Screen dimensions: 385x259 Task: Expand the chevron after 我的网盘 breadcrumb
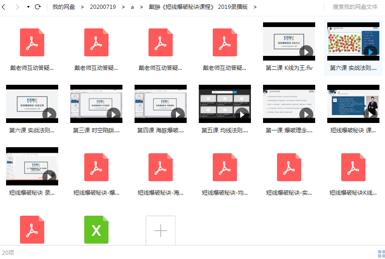82,7
